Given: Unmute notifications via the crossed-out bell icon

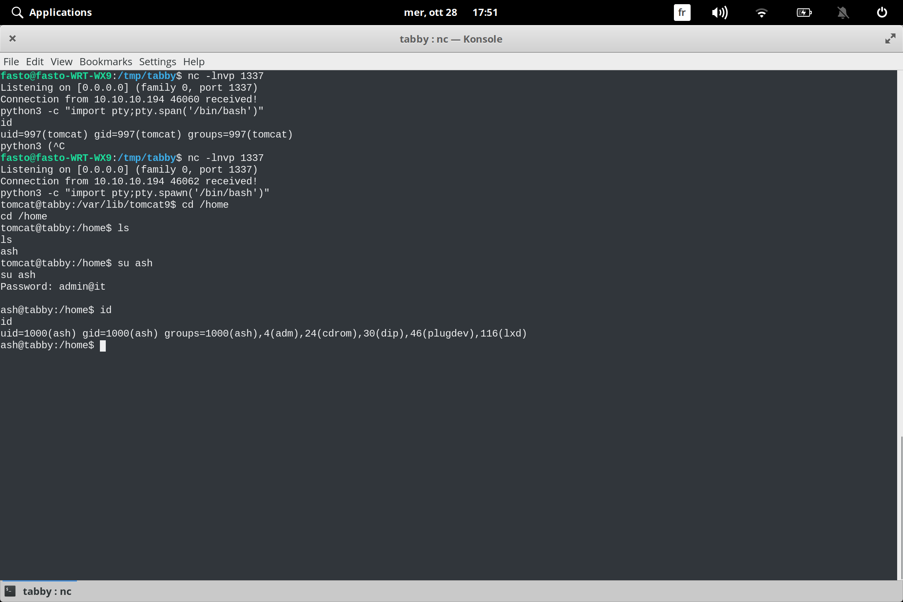Looking at the screenshot, I should point(843,12).
